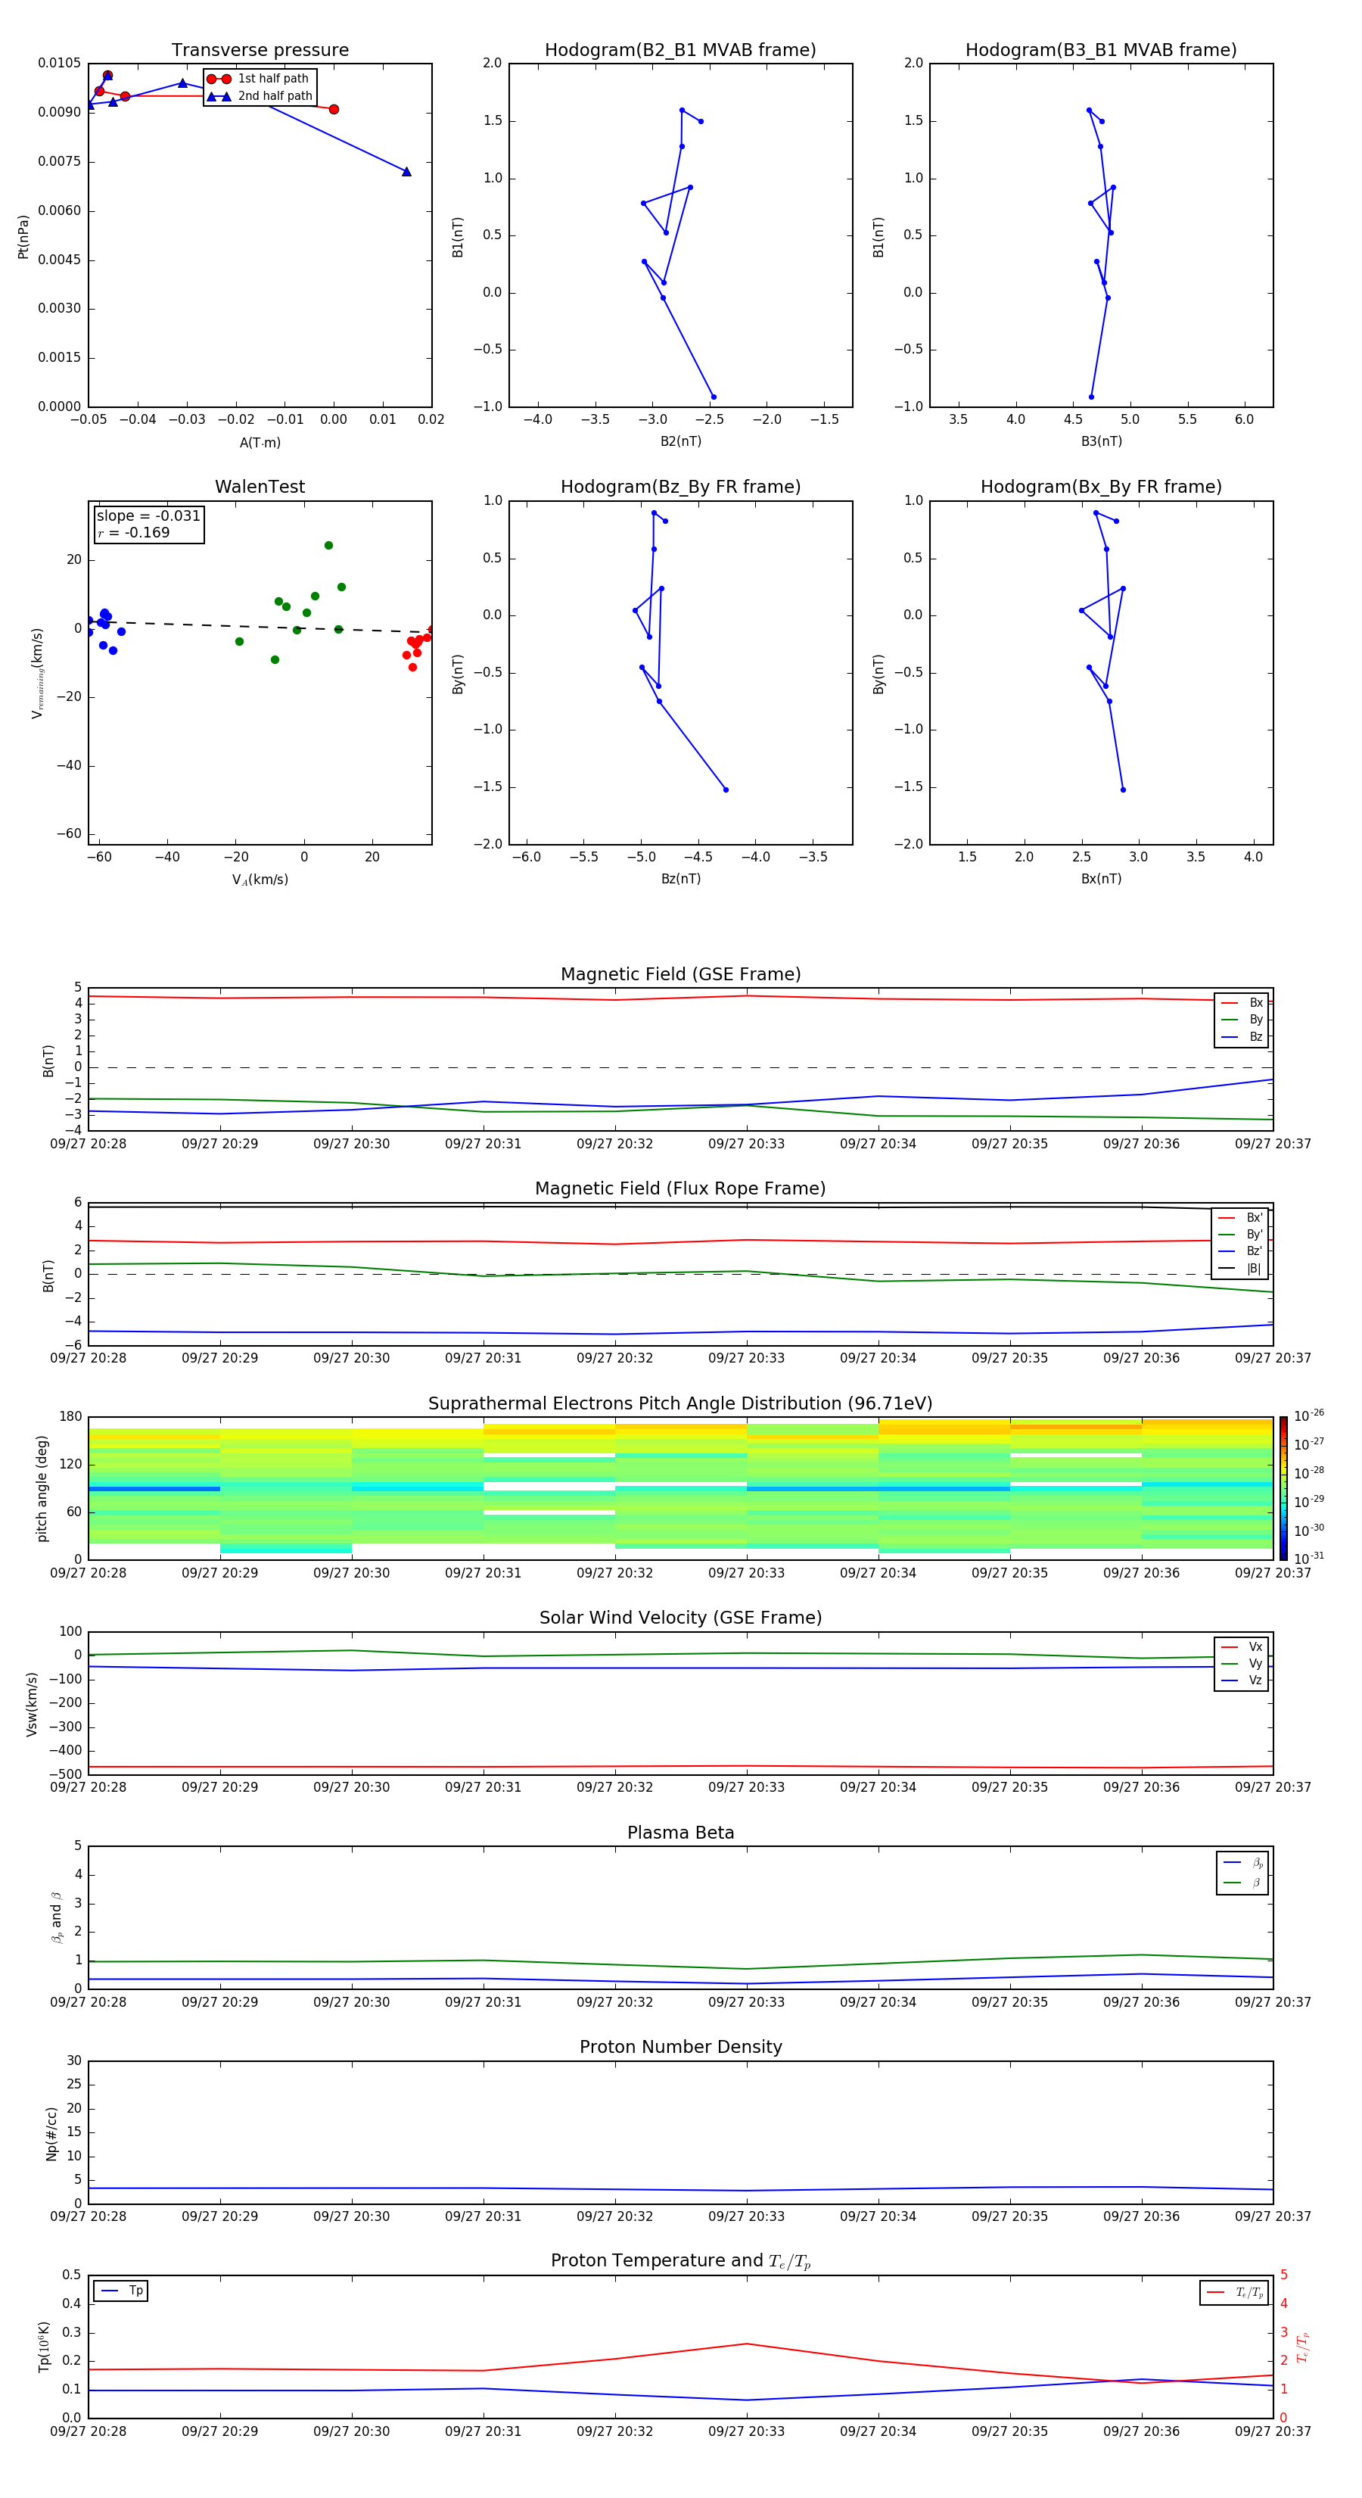Click '09/27 20:33' tick under Proton Temperature plot

(746, 2431)
